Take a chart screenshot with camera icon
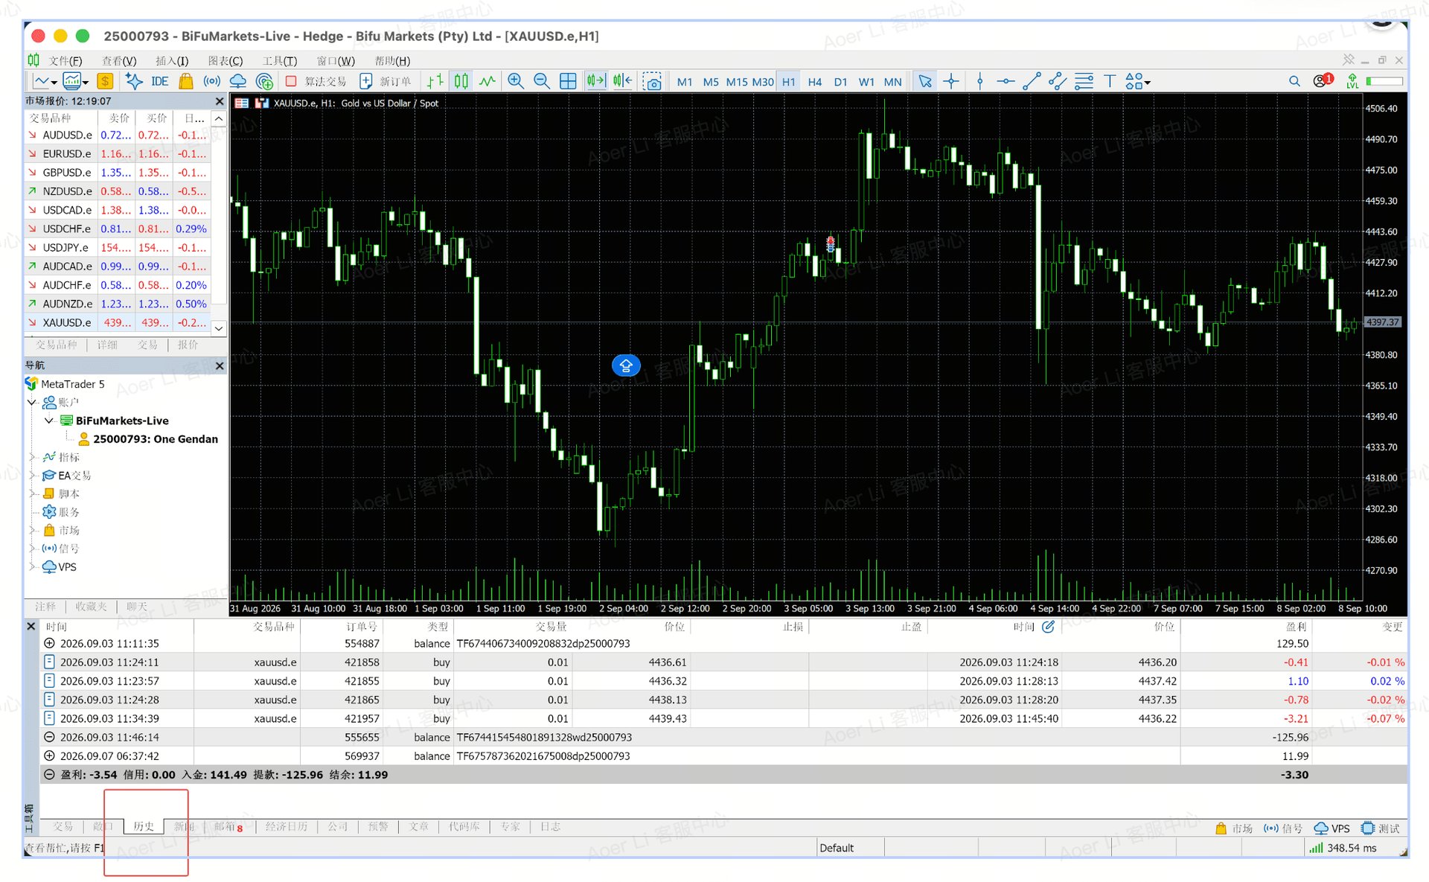1429x882 pixels. coord(652,81)
